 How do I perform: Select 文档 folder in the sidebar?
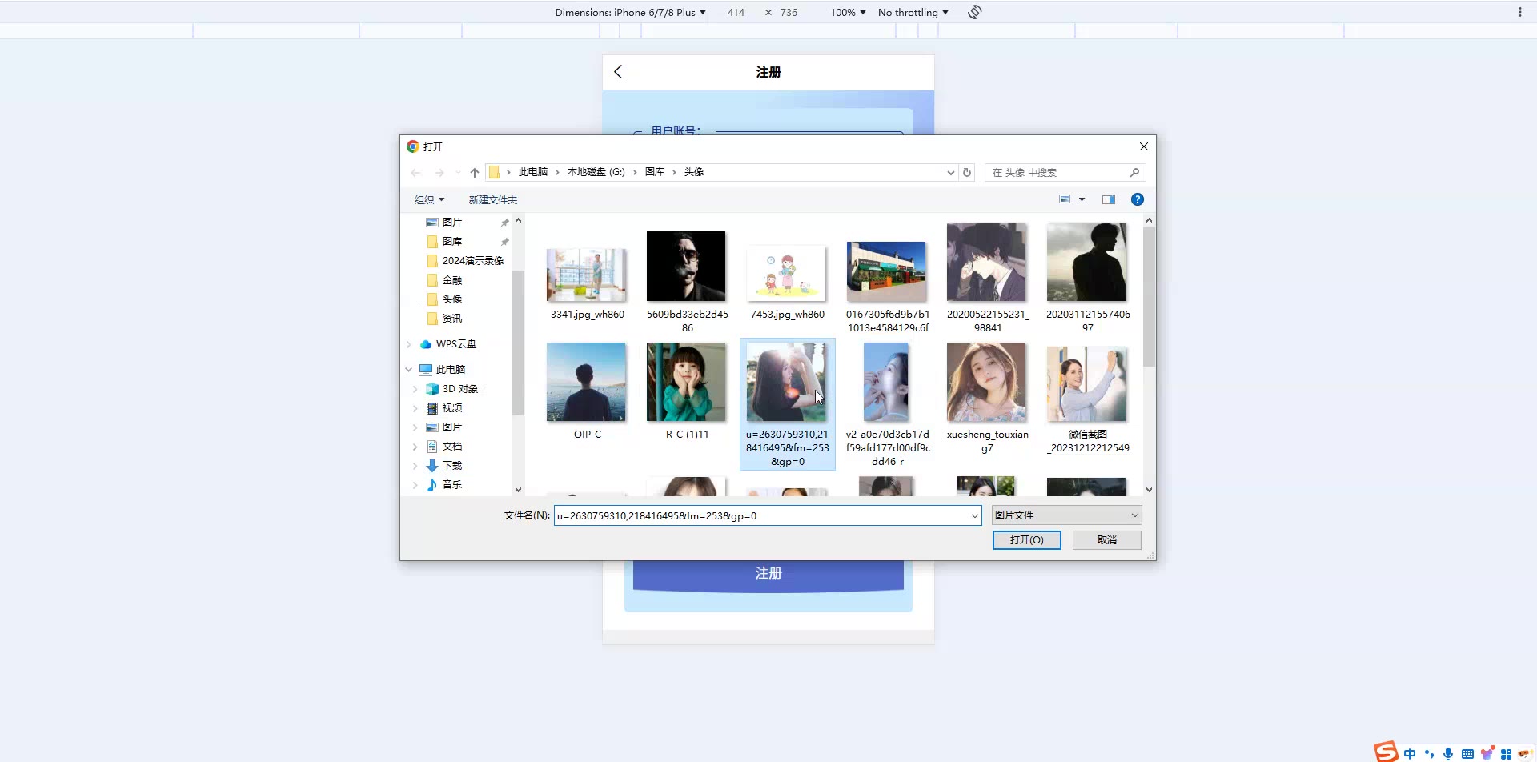click(451, 447)
